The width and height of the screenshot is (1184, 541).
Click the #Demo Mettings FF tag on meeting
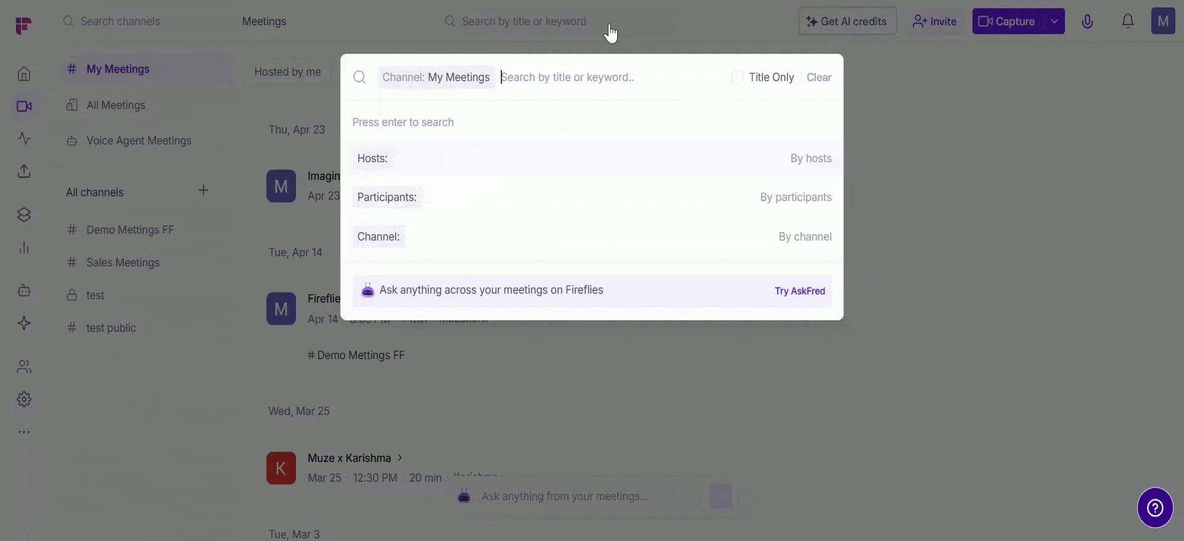(356, 356)
